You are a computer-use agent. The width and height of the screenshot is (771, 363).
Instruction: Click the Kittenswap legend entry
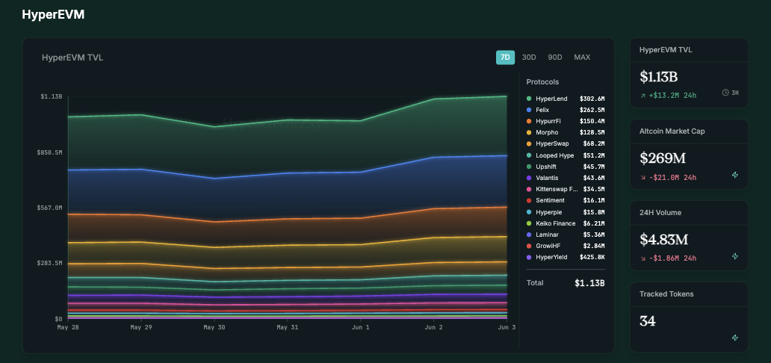(557, 189)
